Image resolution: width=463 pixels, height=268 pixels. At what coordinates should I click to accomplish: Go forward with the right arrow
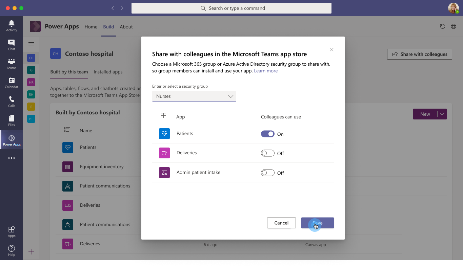tap(122, 8)
